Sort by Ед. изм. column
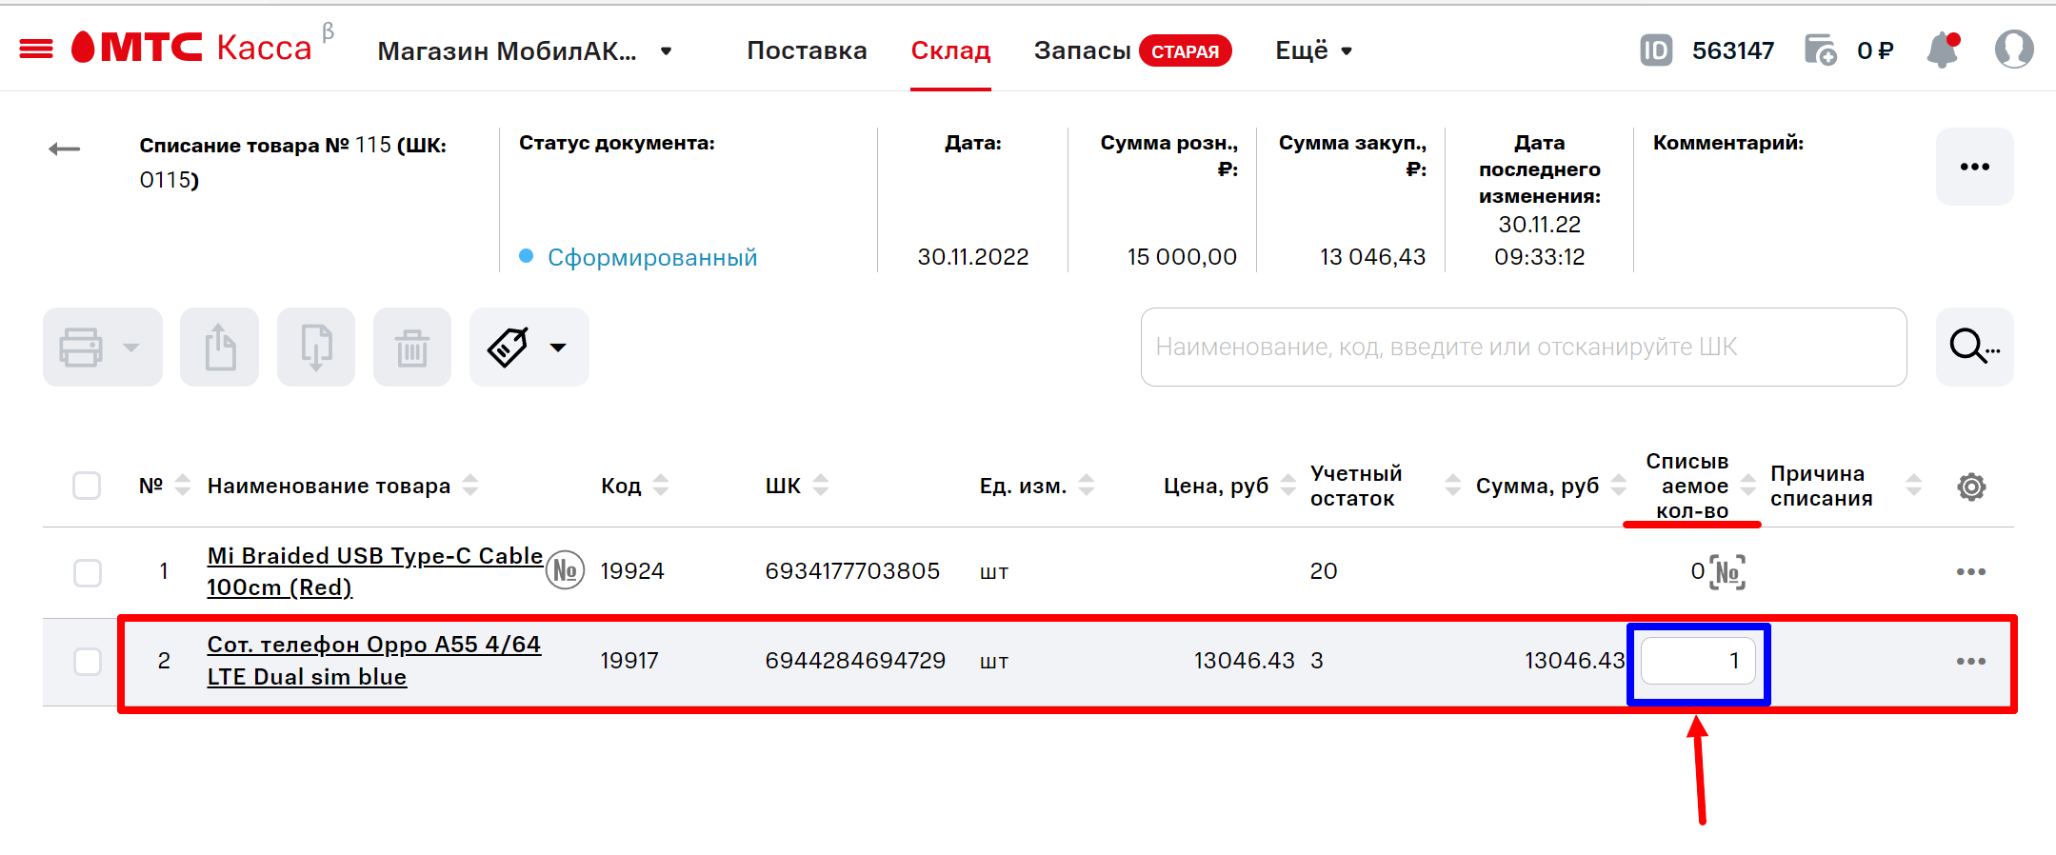The image size is (2056, 855). point(1087,486)
